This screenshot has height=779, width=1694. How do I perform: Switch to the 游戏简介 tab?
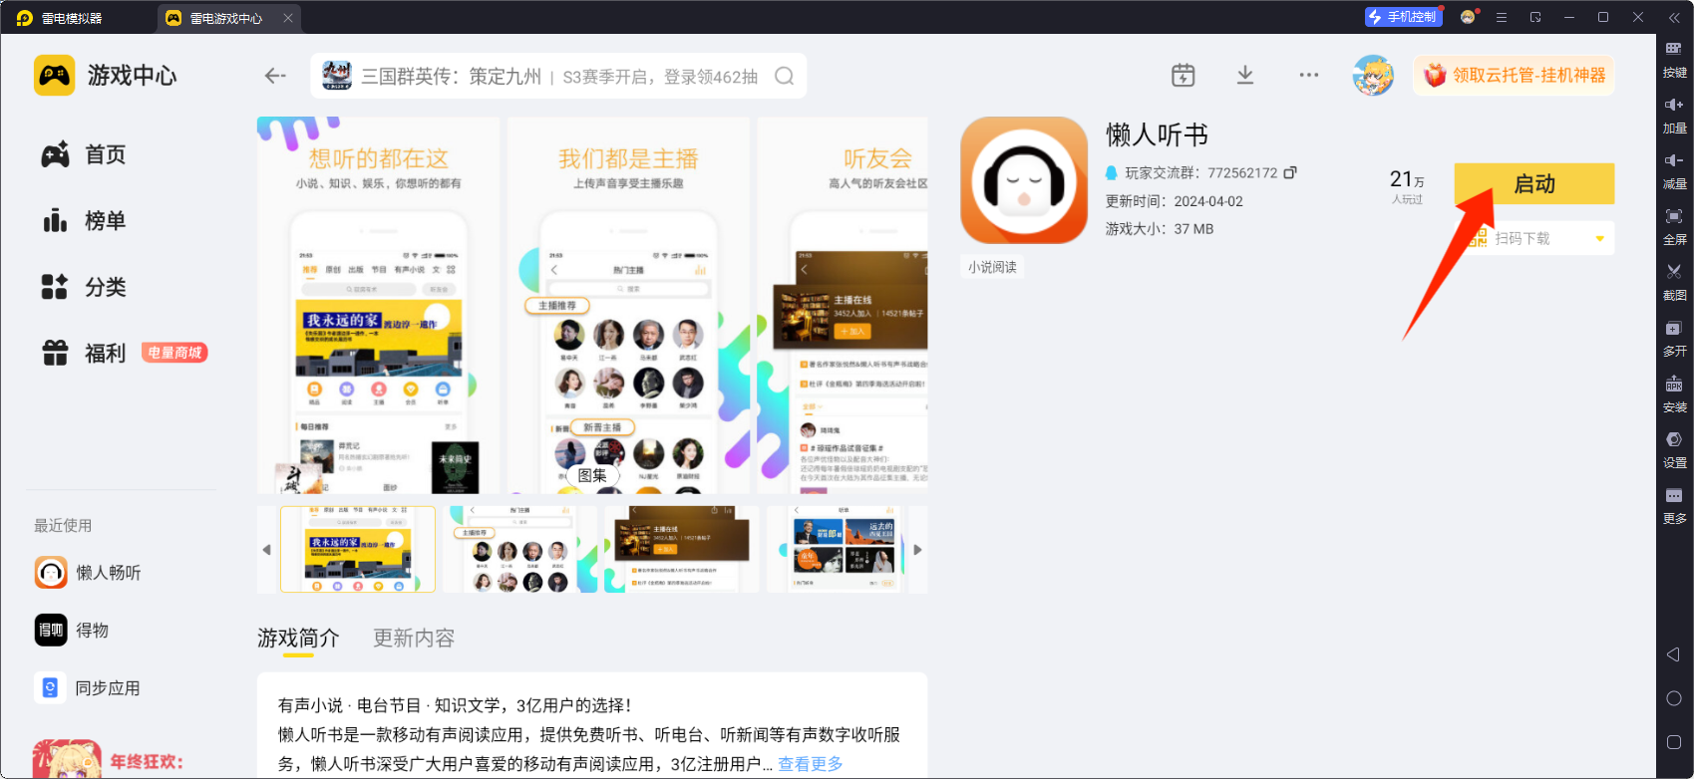298,638
